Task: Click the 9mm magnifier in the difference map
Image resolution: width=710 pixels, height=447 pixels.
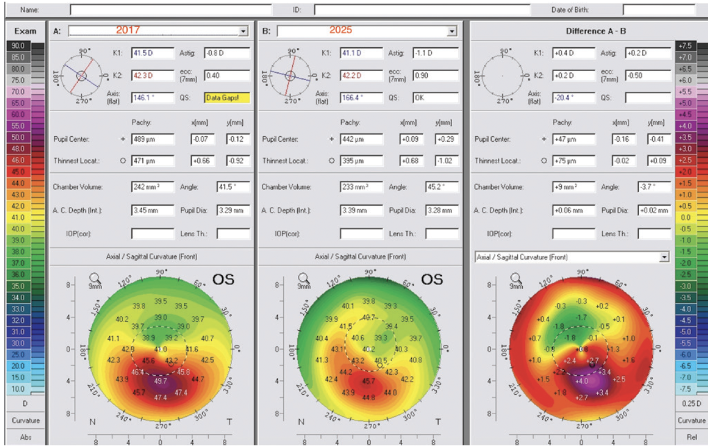Action: coord(516,280)
